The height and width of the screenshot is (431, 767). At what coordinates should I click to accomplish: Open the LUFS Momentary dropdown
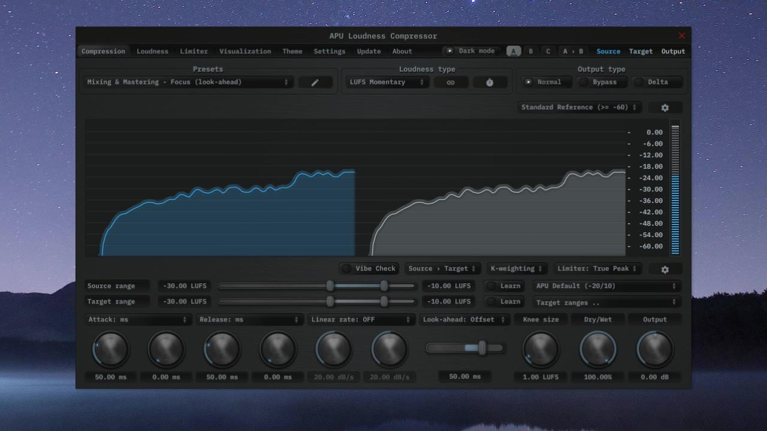click(387, 82)
